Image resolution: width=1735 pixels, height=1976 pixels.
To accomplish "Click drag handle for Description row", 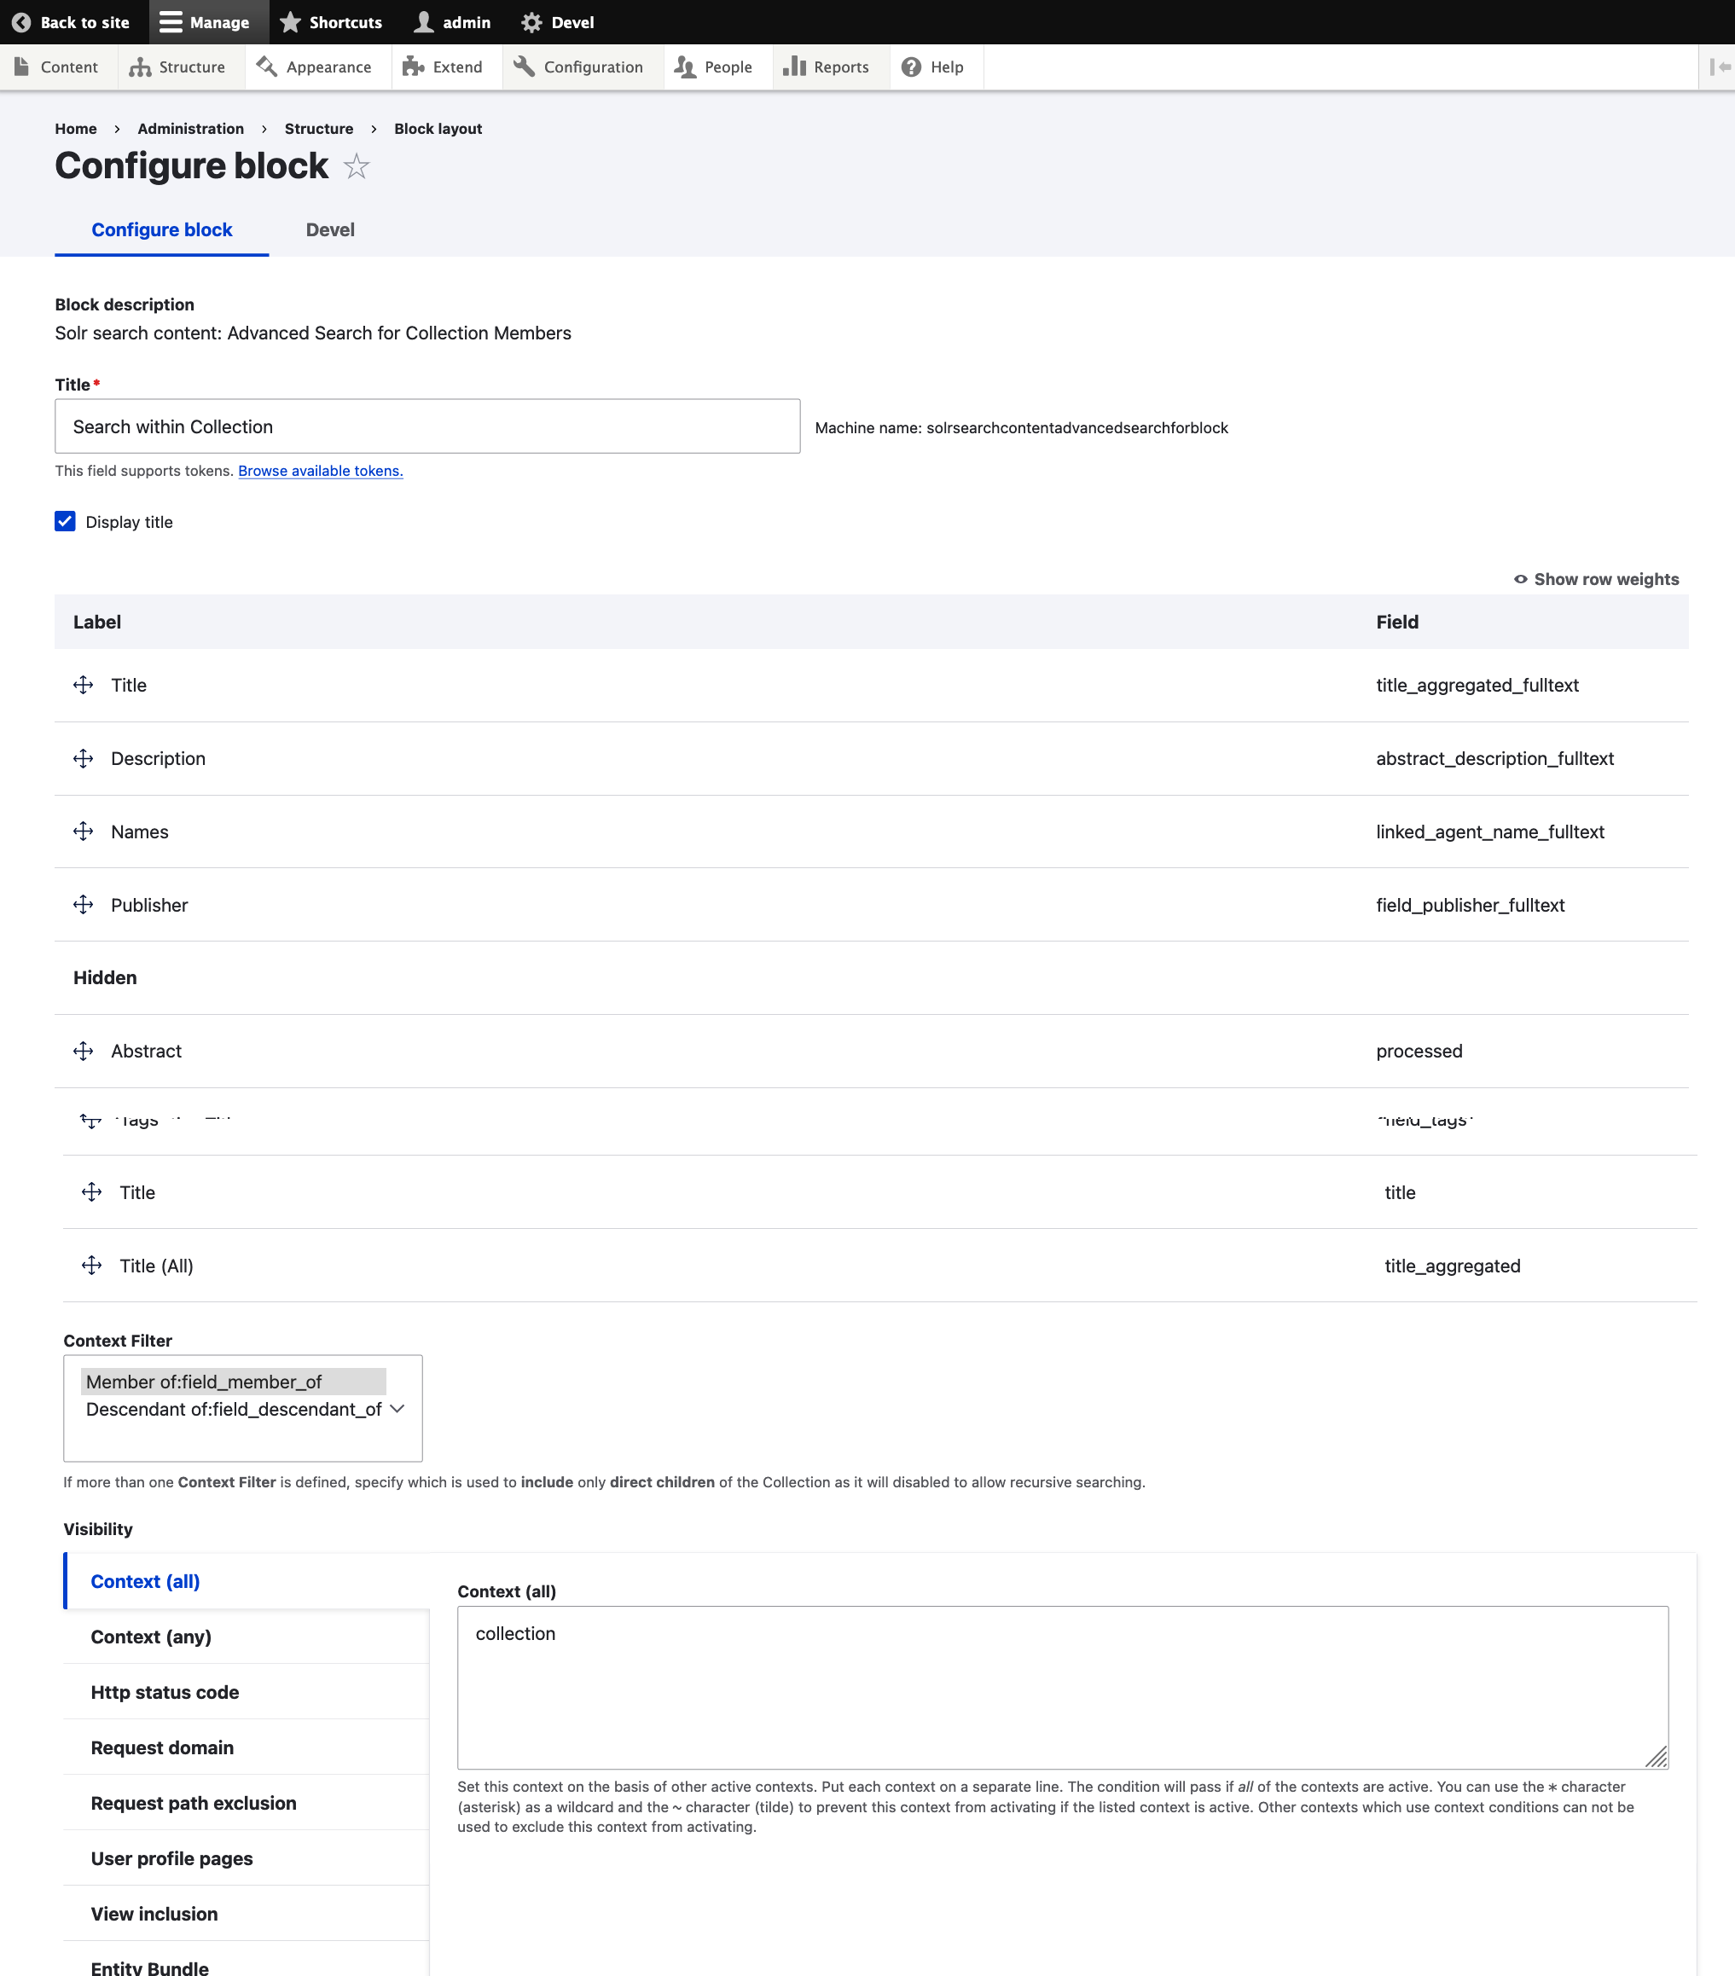I will click(84, 759).
